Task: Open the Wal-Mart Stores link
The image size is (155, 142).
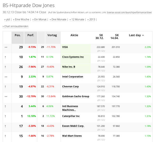Action: (x=72, y=136)
